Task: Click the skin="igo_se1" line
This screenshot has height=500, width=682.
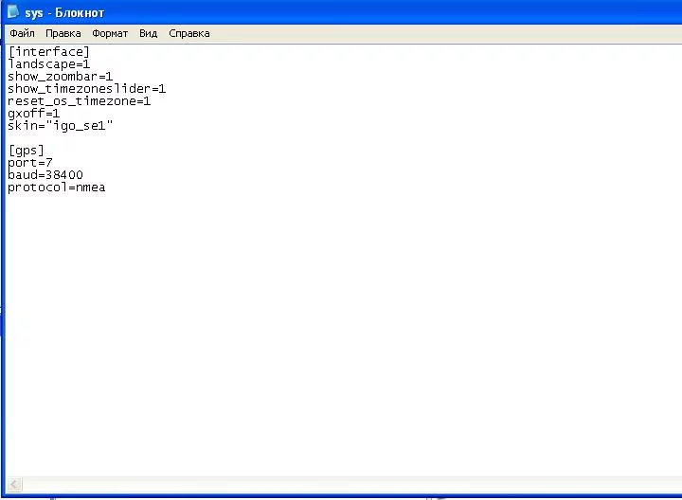Action: [x=60, y=126]
